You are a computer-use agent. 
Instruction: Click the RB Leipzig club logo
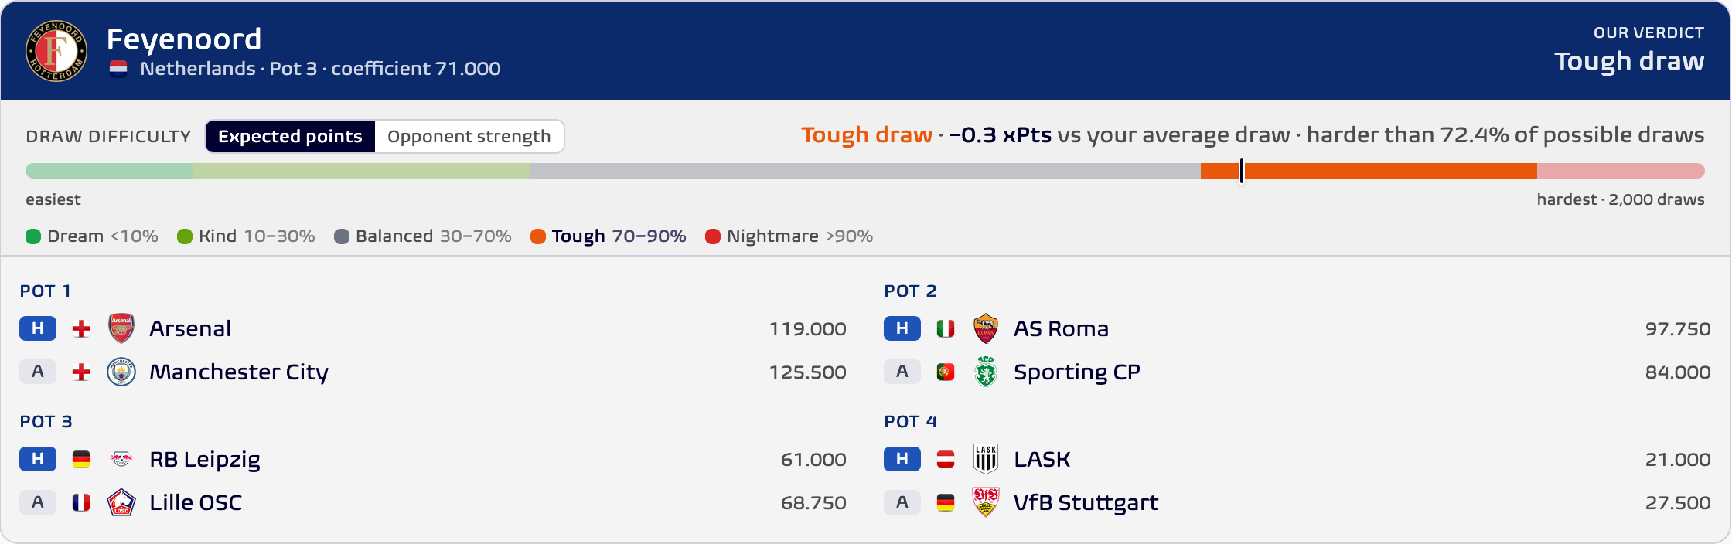[x=121, y=459]
